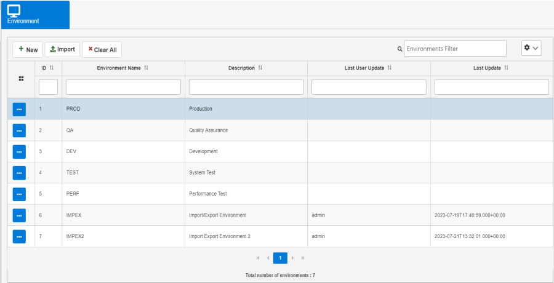Sort by ID column arrows

coord(52,68)
